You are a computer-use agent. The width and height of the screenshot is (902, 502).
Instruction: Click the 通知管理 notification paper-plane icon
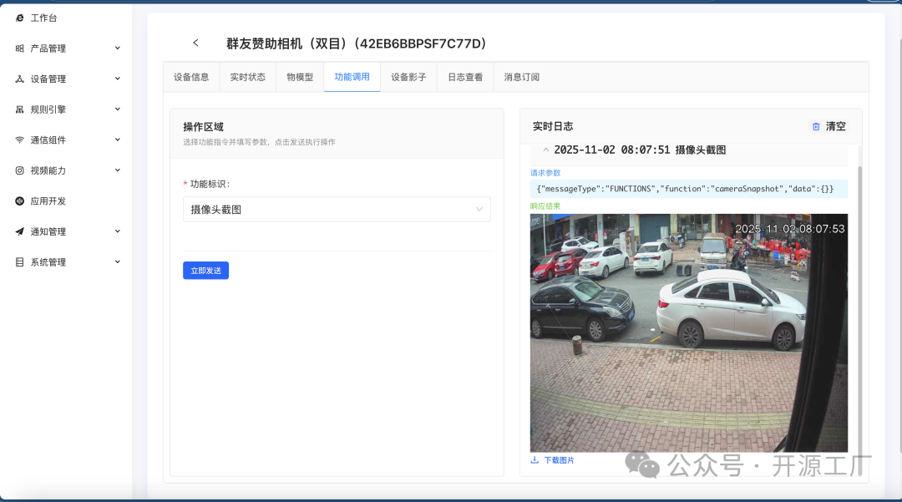(x=19, y=231)
